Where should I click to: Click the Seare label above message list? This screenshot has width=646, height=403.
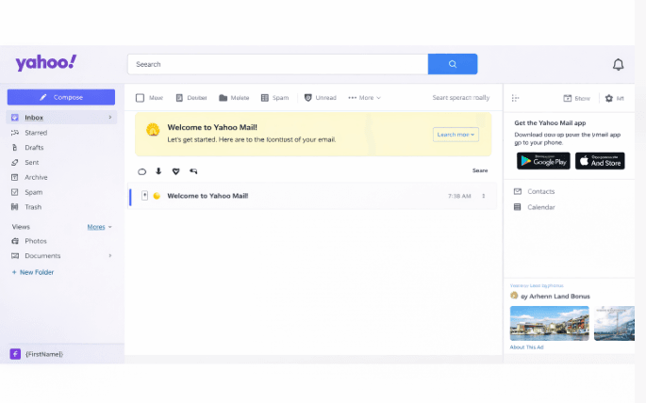click(480, 170)
